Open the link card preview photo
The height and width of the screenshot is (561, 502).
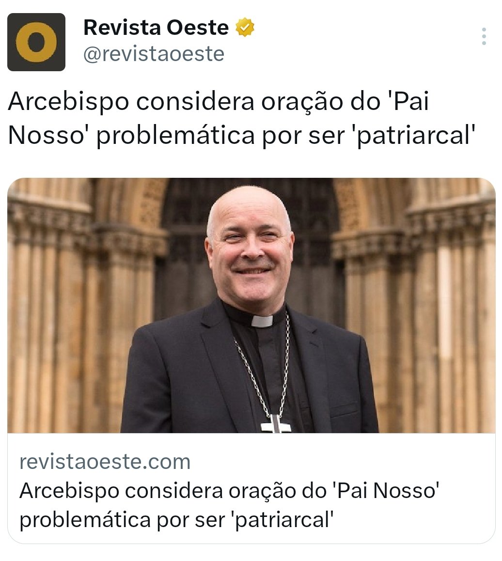(x=251, y=305)
